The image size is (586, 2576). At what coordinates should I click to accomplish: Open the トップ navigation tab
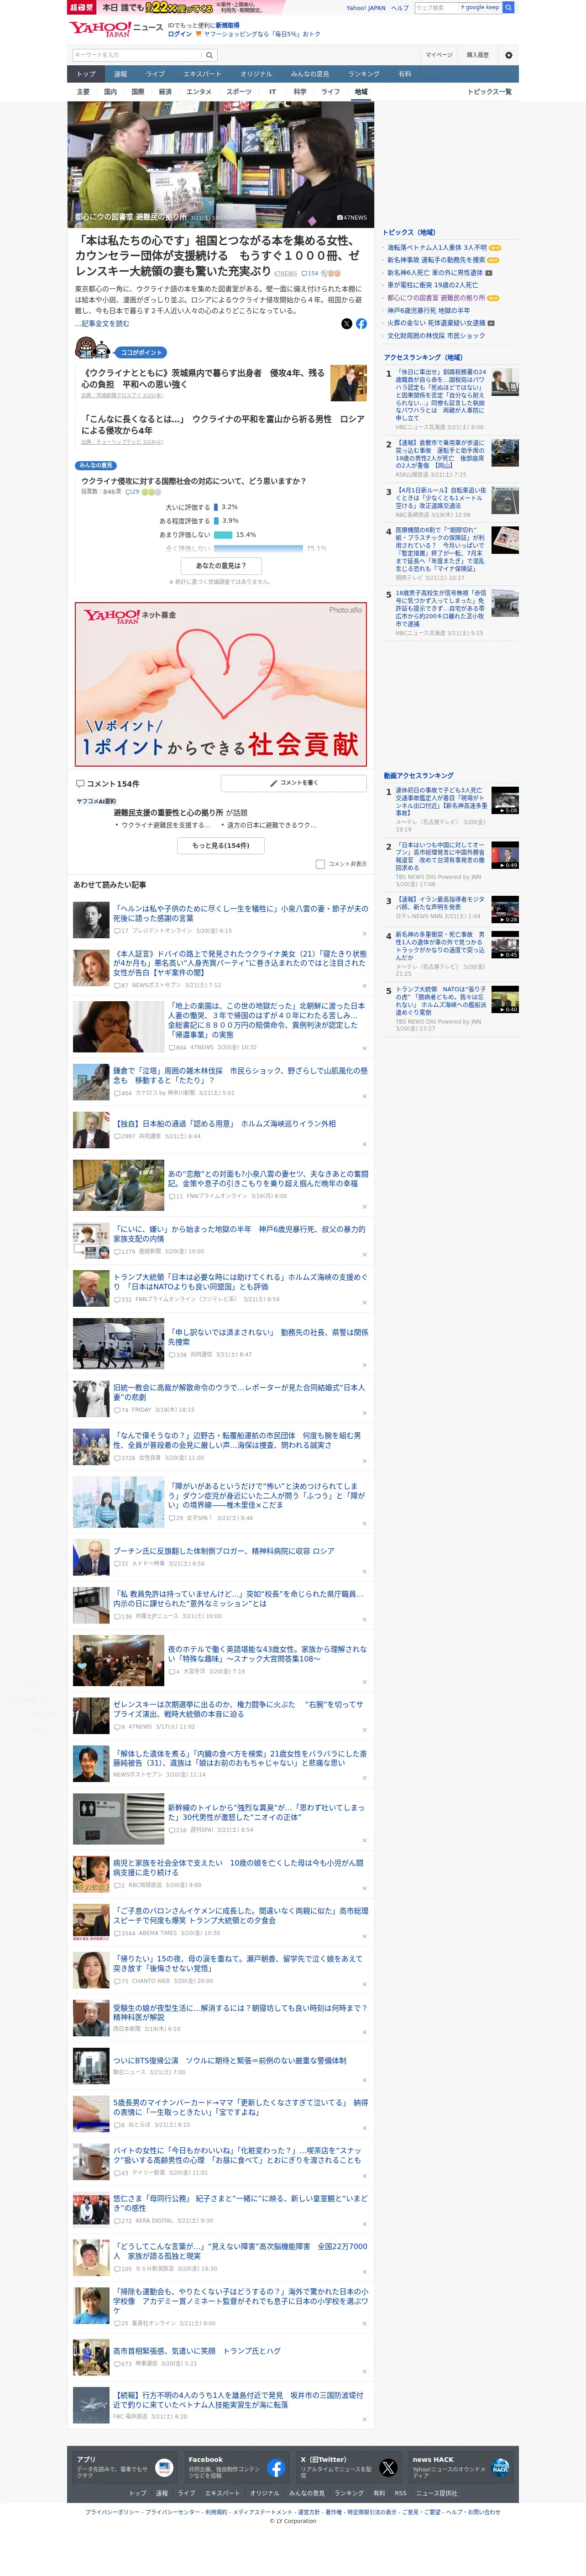pyautogui.click(x=86, y=74)
